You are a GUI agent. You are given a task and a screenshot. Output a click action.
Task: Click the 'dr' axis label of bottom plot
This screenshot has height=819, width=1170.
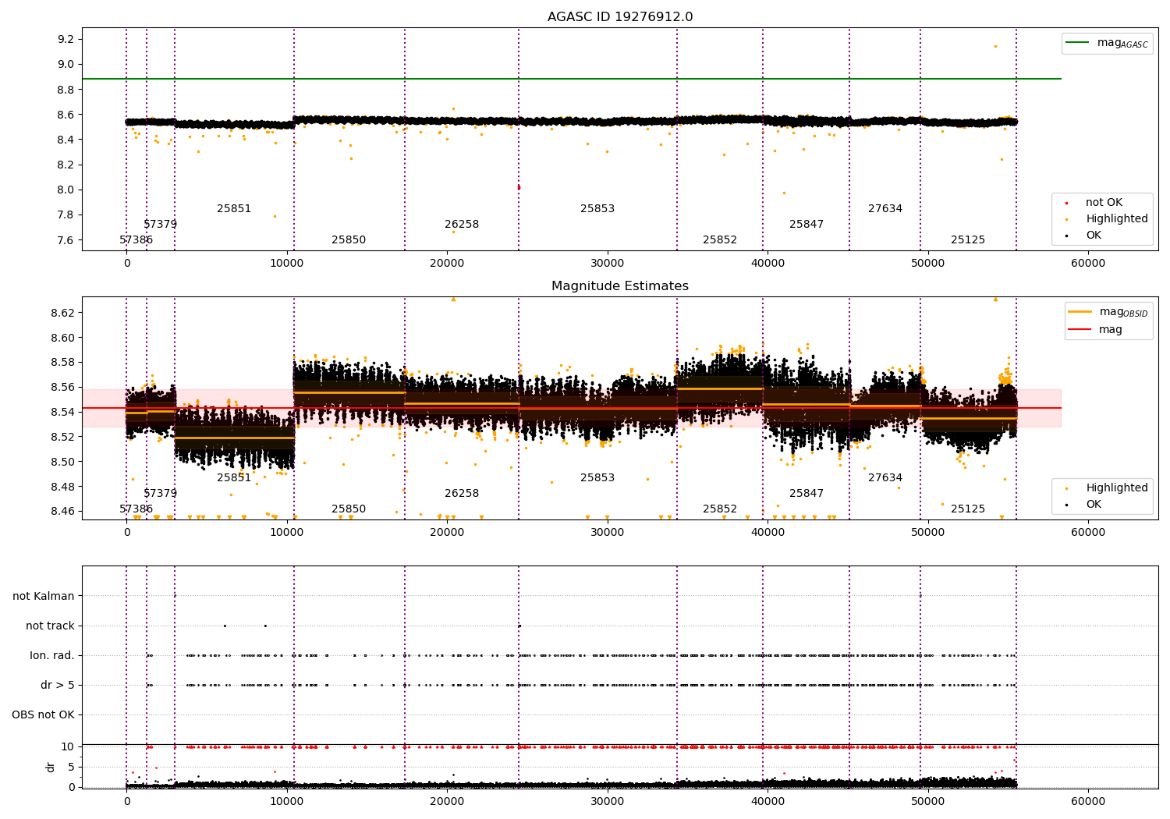51,767
